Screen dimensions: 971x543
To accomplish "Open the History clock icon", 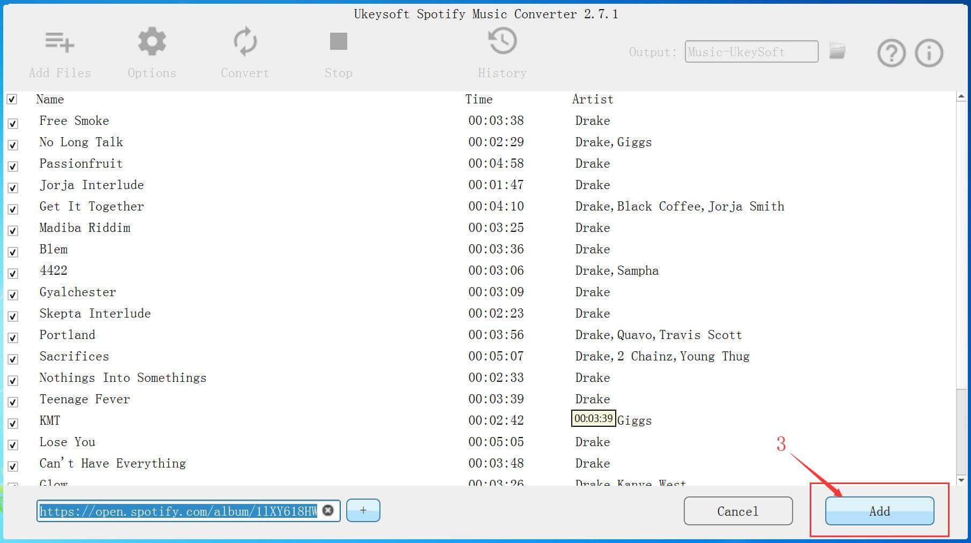I will click(x=502, y=41).
